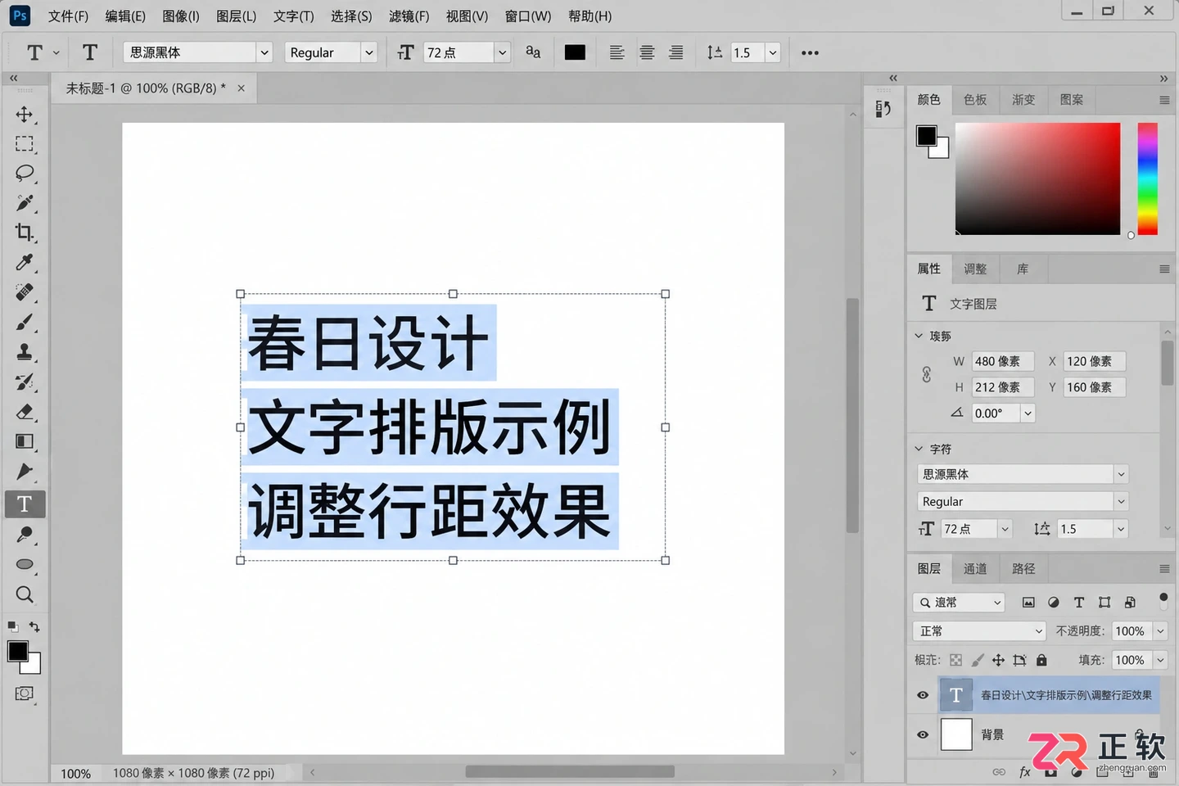This screenshot has height=786, width=1179.
Task: Toggle text orientation in options bar
Action: 90,52
